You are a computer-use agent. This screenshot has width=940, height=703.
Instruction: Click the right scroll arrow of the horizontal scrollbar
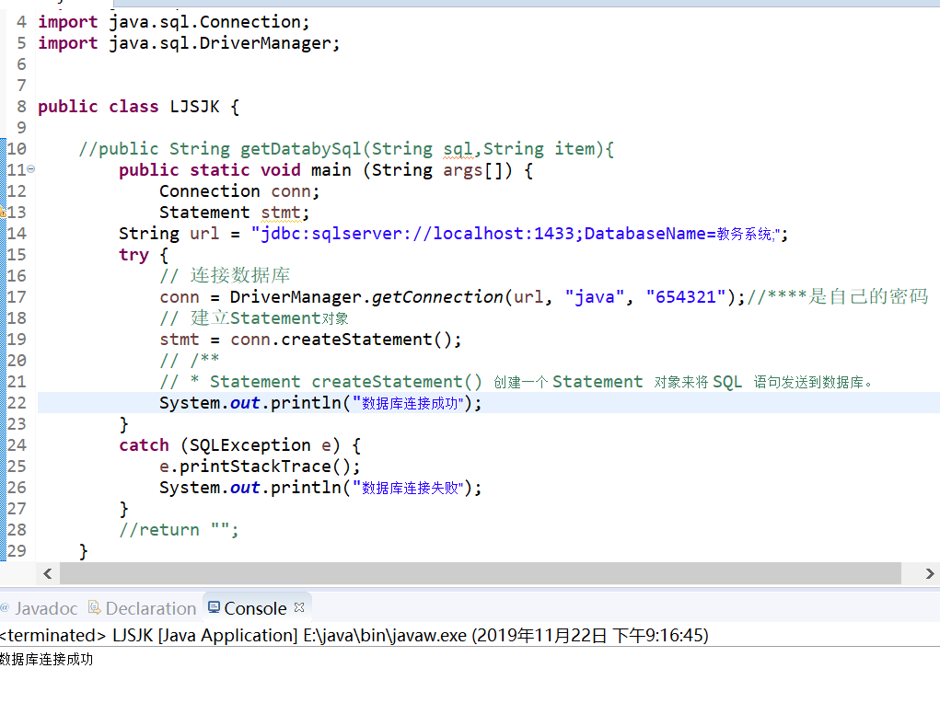point(930,573)
